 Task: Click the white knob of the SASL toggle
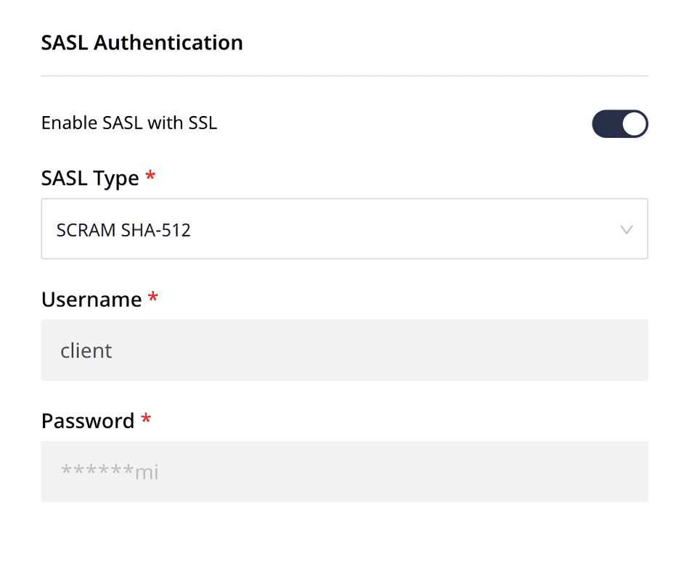click(x=634, y=124)
